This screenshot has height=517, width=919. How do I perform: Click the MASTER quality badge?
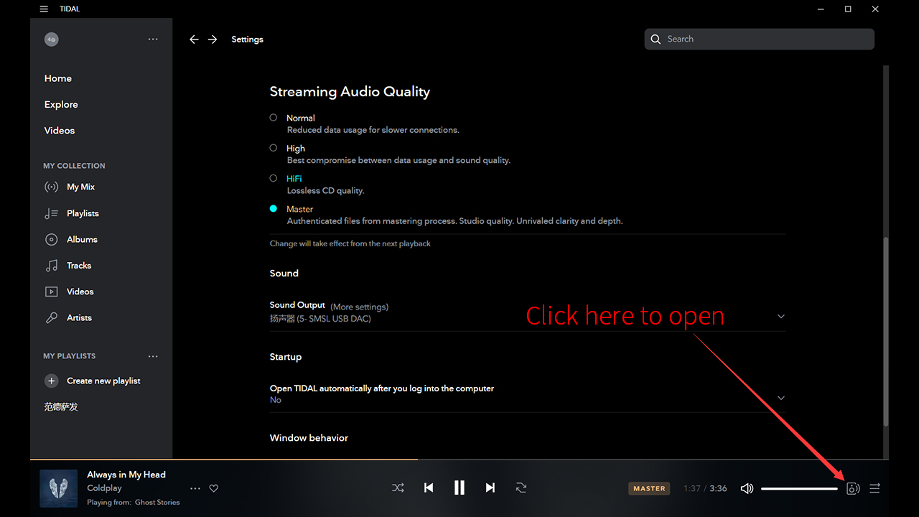pos(649,488)
